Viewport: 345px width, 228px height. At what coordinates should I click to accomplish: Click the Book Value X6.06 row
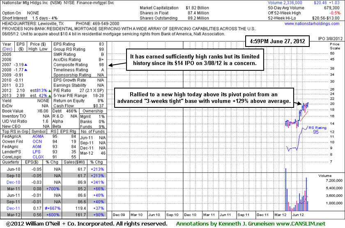tap(25, 111)
